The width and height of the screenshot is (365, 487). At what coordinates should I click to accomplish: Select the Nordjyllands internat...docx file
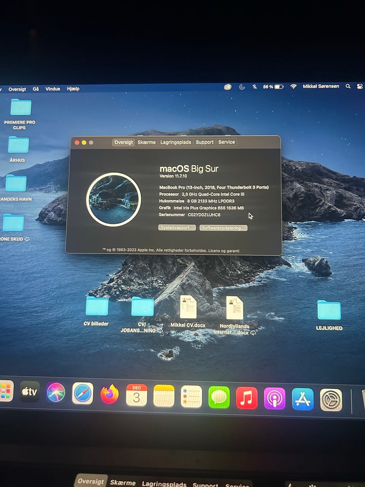234,308
